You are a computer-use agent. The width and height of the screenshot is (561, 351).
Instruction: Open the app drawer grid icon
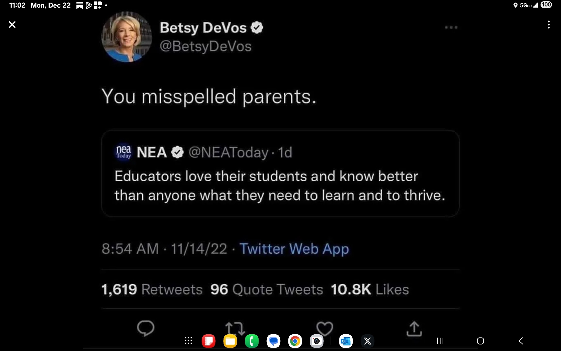coord(188,341)
